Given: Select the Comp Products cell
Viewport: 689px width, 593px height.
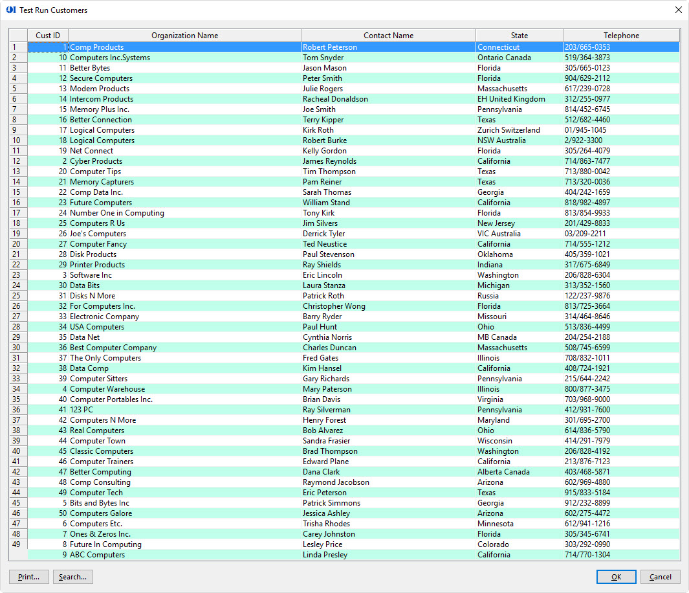Looking at the screenshot, I should point(184,47).
